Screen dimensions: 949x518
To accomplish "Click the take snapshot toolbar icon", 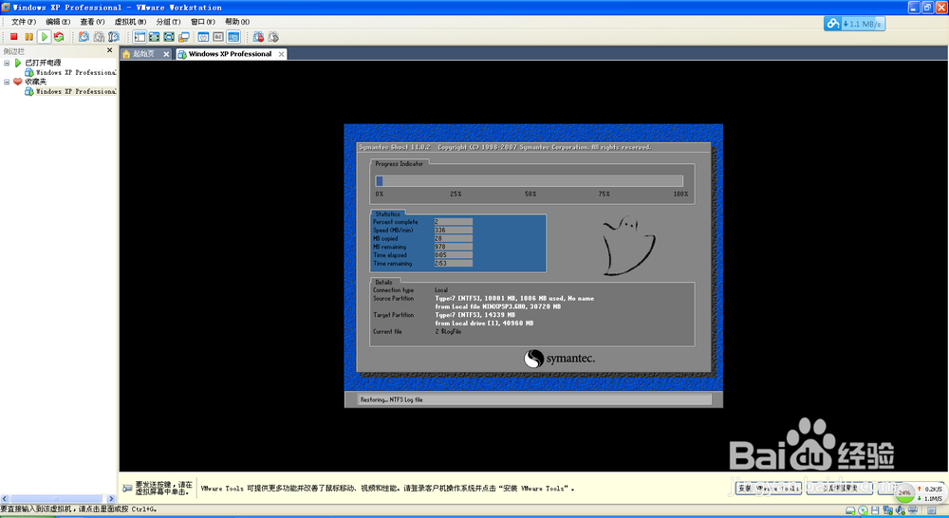I will tap(84, 37).
